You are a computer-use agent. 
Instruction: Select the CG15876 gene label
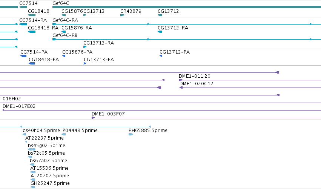(x=72, y=11)
